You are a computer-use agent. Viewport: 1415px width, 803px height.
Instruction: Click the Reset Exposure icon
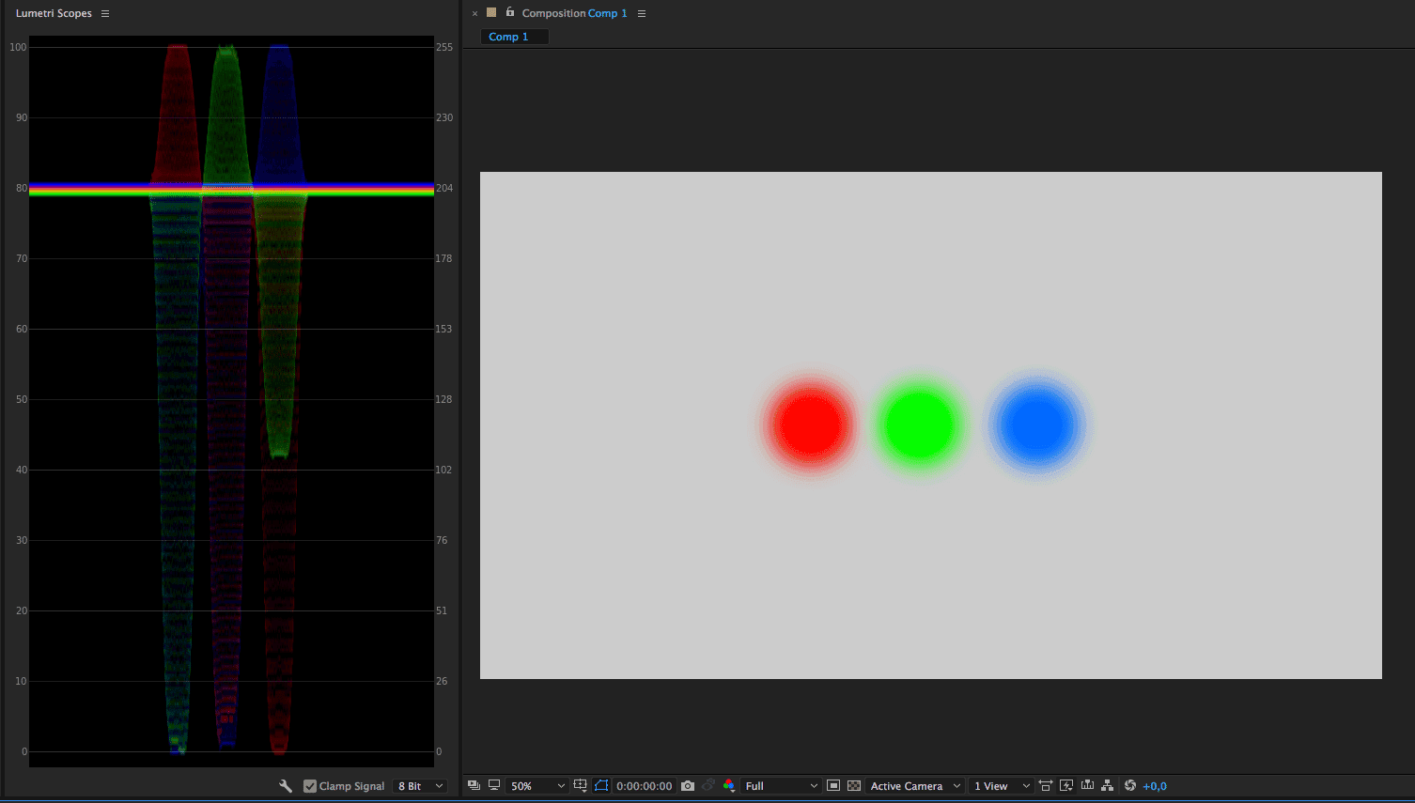click(x=1130, y=786)
